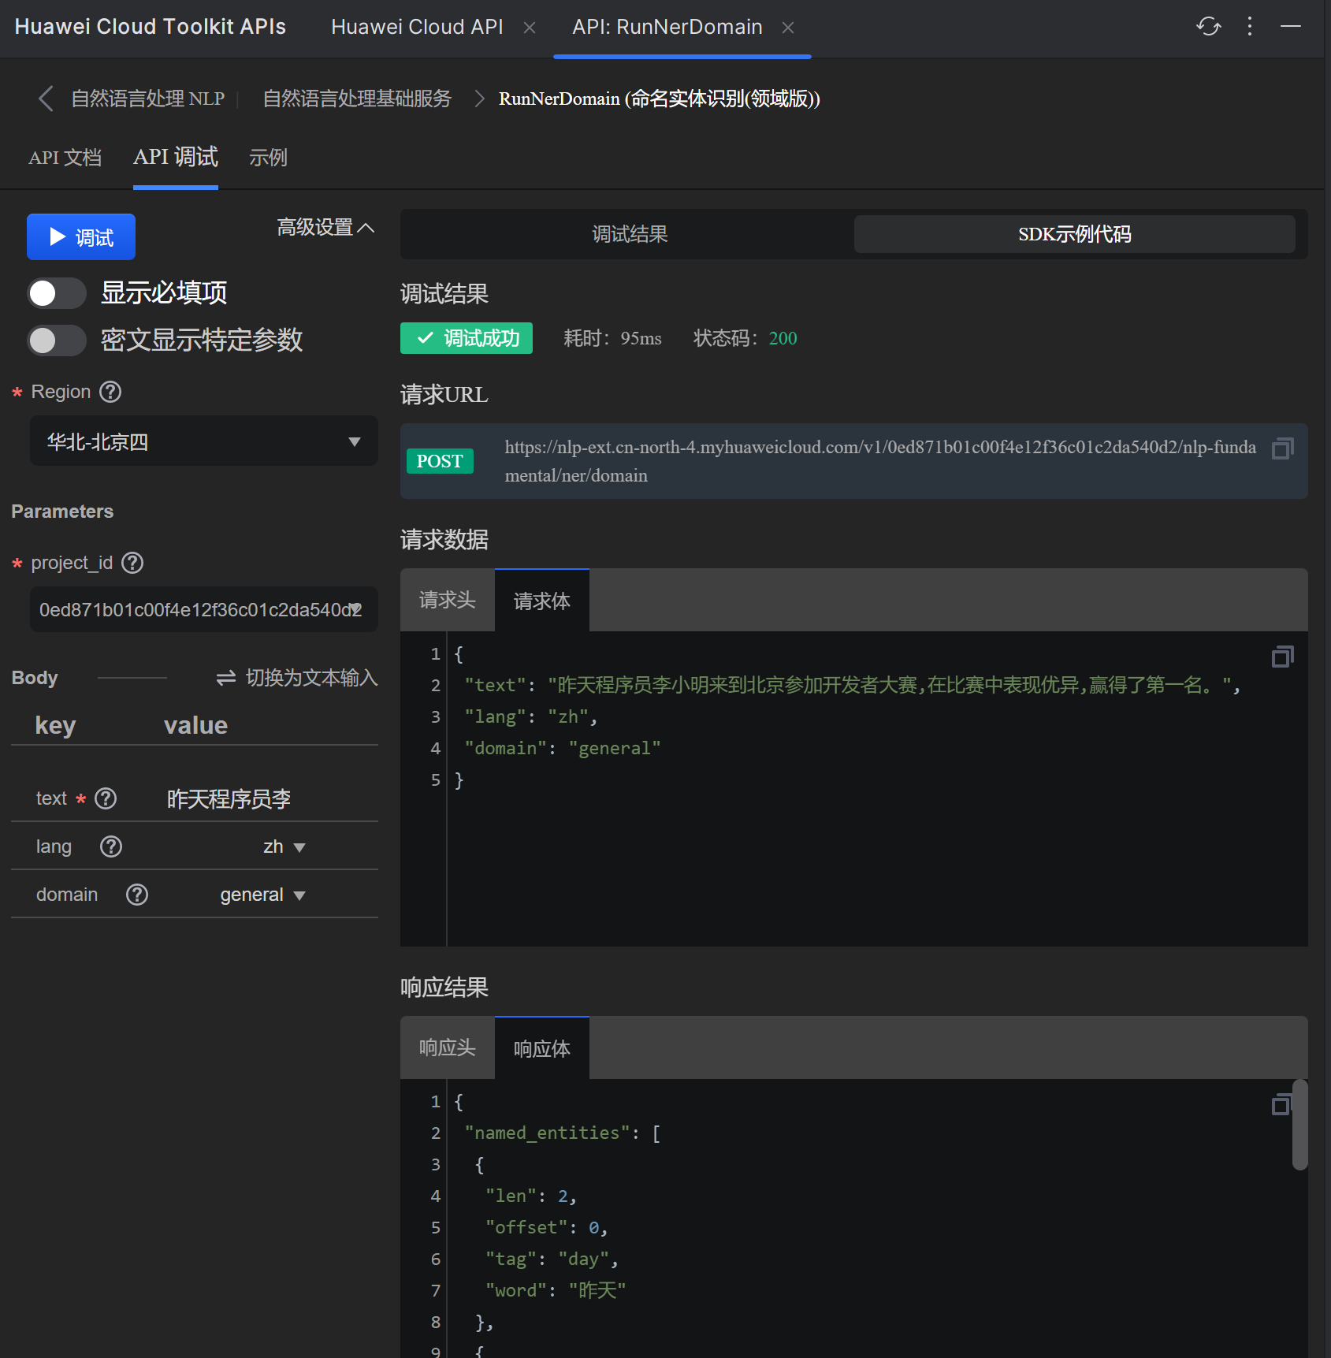
Task: Go back using the breadcrumb back arrow
Action: (46, 99)
